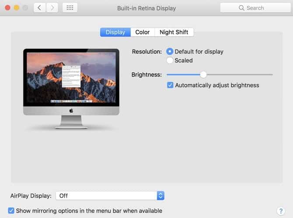Open help with the question mark button
The image size is (293, 218).
tap(281, 211)
